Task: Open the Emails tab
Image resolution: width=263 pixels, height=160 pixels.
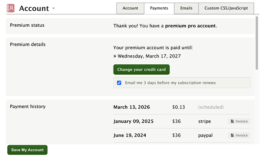Action: (186, 8)
